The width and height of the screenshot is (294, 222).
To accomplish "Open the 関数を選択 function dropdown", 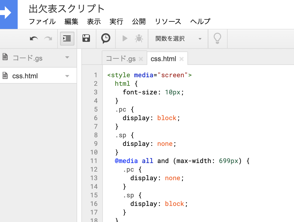I will [178, 39].
